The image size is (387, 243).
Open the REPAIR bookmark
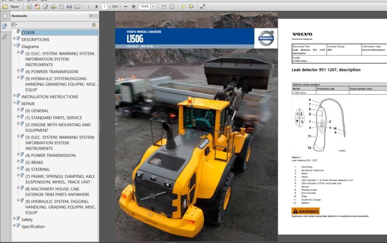(28, 104)
